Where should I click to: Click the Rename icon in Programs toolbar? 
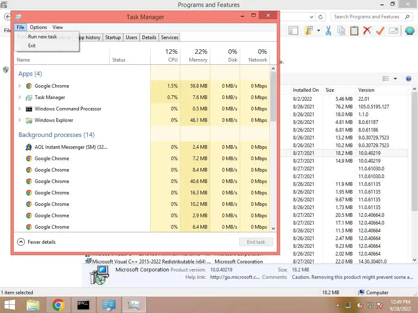[394, 31]
